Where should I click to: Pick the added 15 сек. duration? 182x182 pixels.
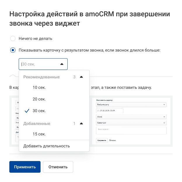coord(39,134)
